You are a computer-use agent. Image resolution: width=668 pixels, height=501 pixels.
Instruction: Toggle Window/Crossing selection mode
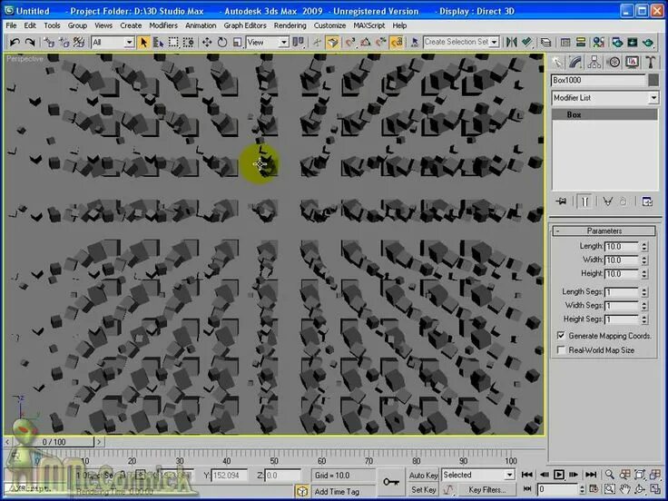click(188, 42)
